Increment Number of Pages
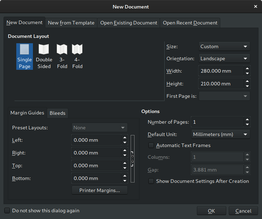This screenshot has height=219, width=262. [247, 119]
